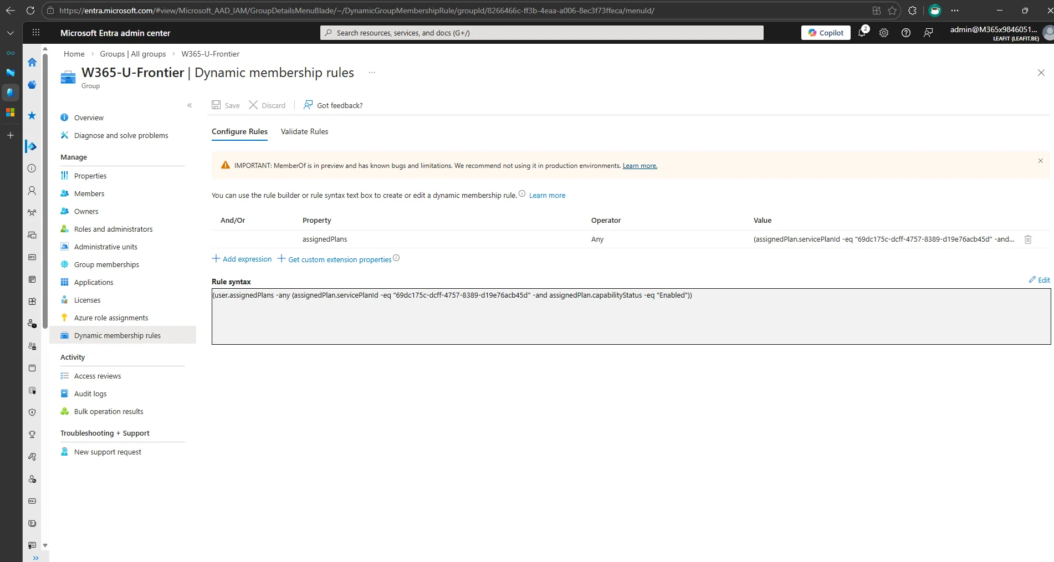1054x562 pixels.
Task: Select the Home icon in the left rail
Action: [x=32, y=62]
